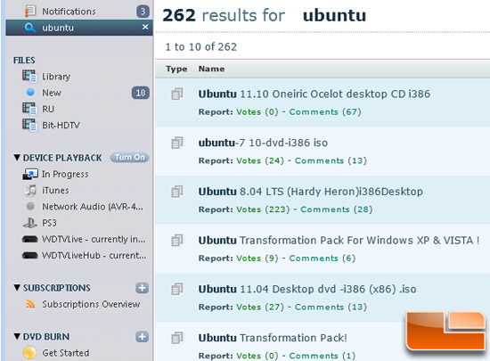This screenshot has height=361, width=490.
Task: Collapse the Subscriptions section
Action: [x=18, y=288]
